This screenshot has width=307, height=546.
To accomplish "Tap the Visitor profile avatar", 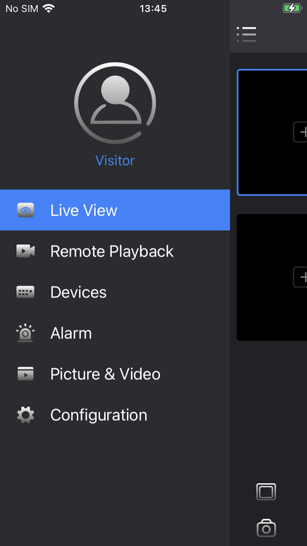I will pyautogui.click(x=115, y=102).
